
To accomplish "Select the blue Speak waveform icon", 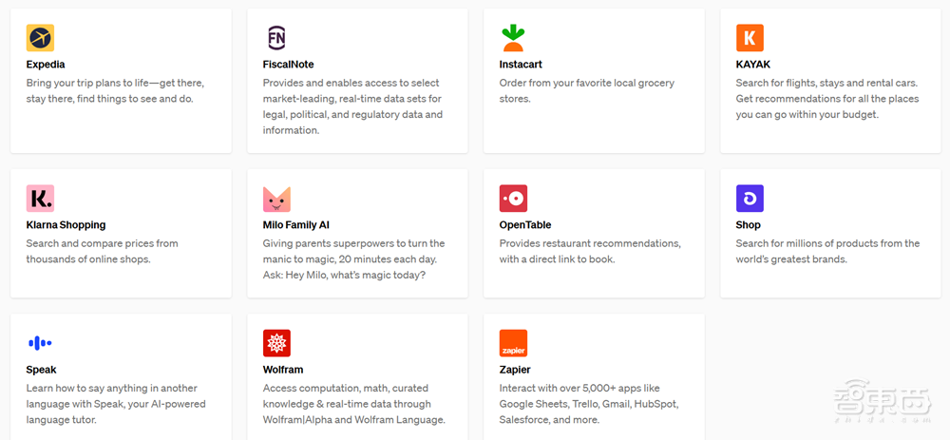I will 40,343.
